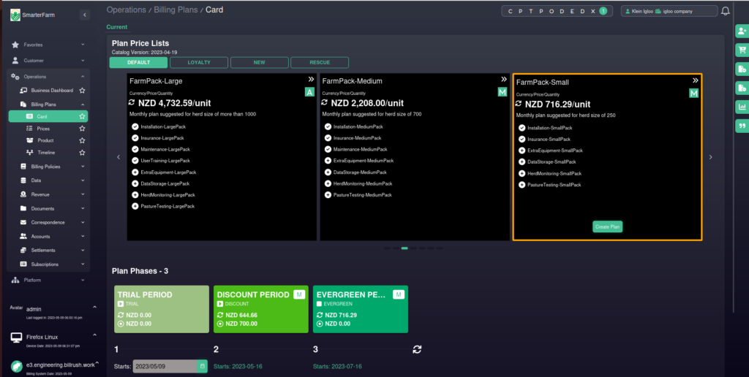Select the NEW price list tab
The width and height of the screenshot is (749, 377).
click(x=260, y=63)
